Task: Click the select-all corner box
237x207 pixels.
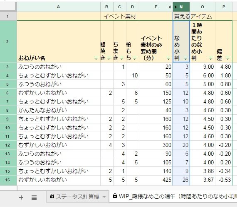Action: coord(7,7)
